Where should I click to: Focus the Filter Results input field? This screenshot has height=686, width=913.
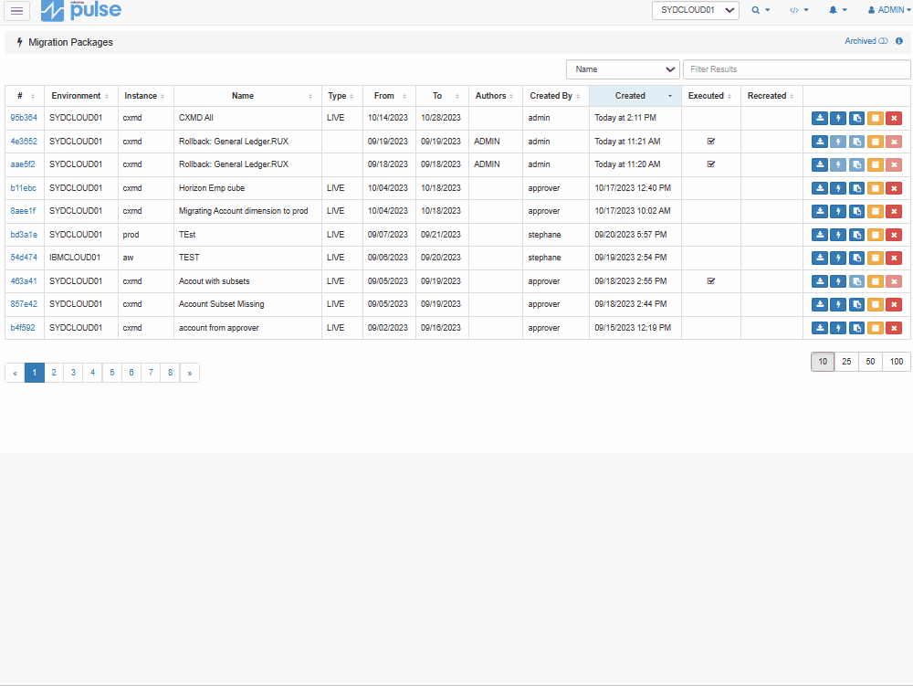796,69
